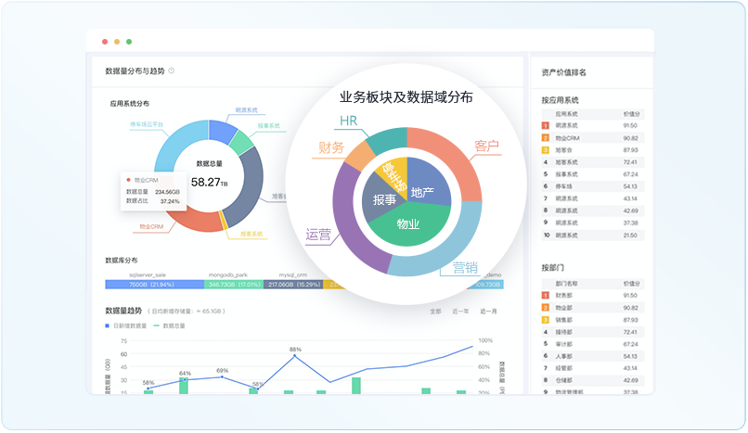The image size is (748, 433).
Task: Select the 地产 slice of inner pie
Action: point(427,184)
